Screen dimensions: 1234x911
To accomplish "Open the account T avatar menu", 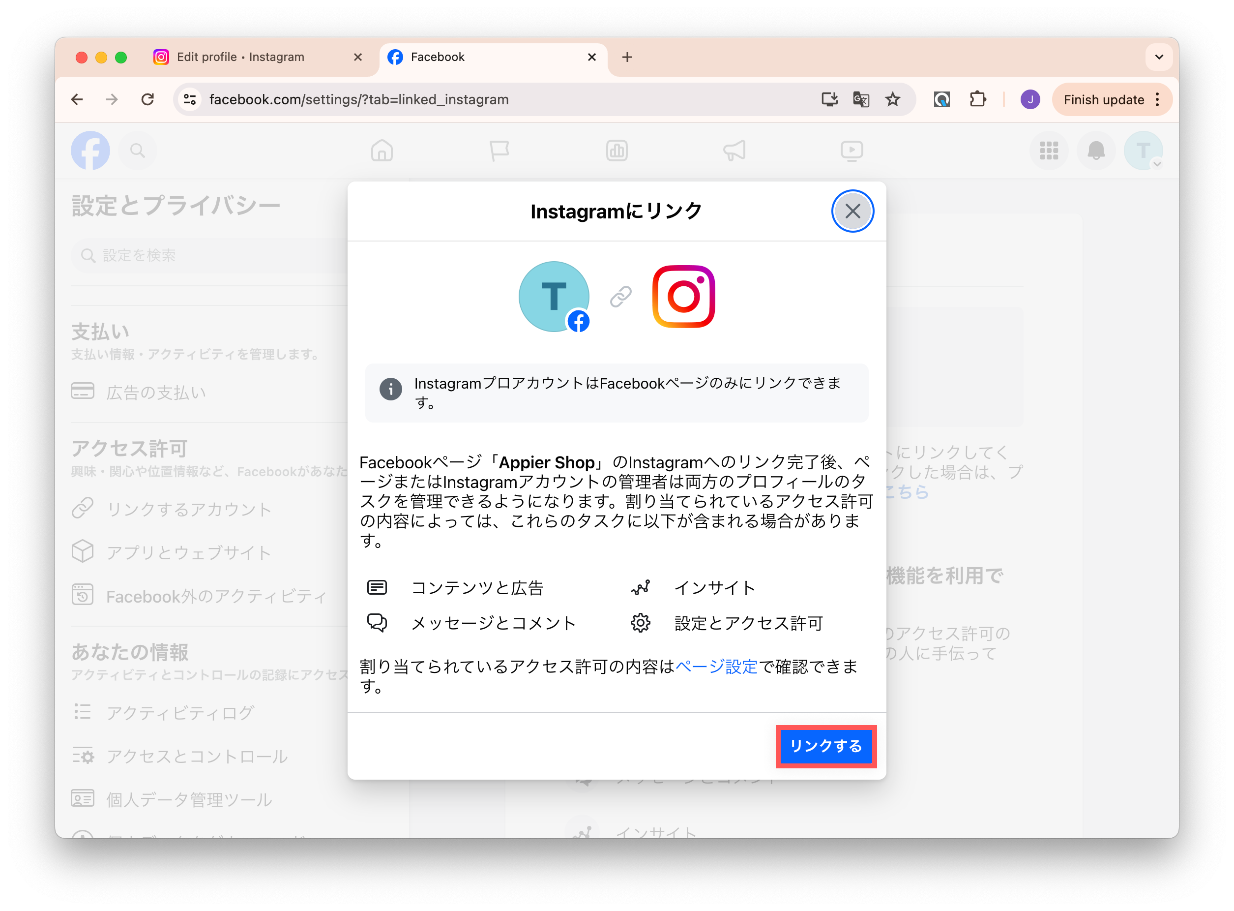I will [x=1144, y=150].
